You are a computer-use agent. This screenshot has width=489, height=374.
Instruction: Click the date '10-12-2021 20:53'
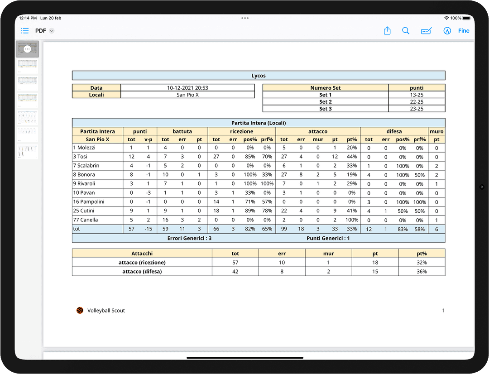click(x=187, y=88)
